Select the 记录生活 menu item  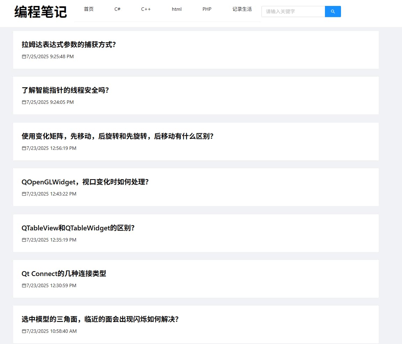pyautogui.click(x=242, y=9)
